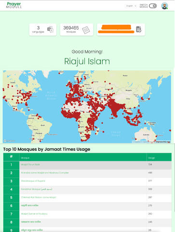
Task: Open the rank 7 mosque link
Action: coord(34,214)
